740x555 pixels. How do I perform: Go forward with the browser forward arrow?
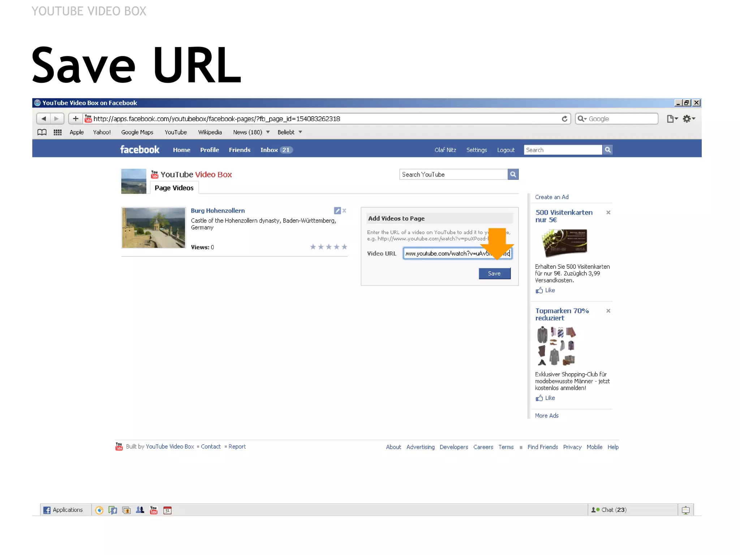point(57,119)
